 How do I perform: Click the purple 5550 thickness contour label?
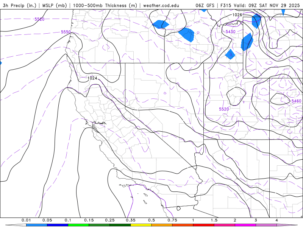point(66,32)
